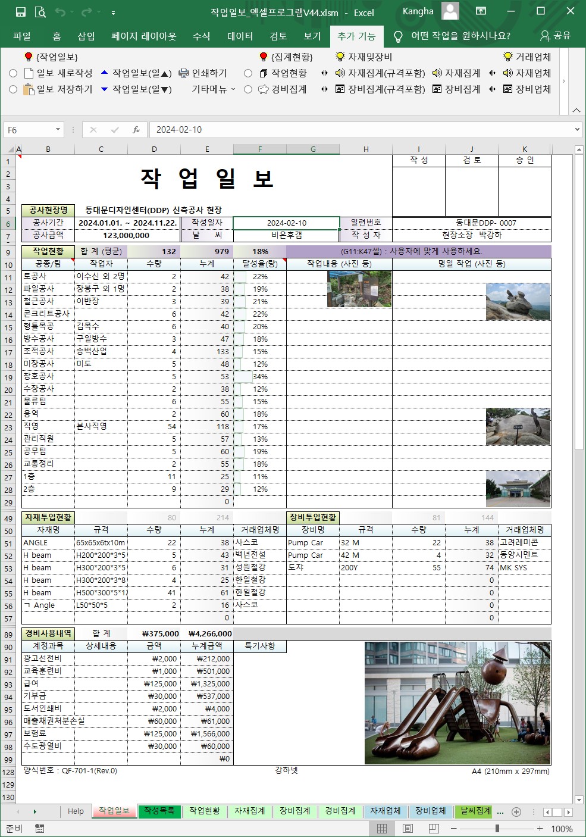The width and height of the screenshot is (586, 837).
Task: Click the 자재집계 speaker icon
Action: click(437, 73)
